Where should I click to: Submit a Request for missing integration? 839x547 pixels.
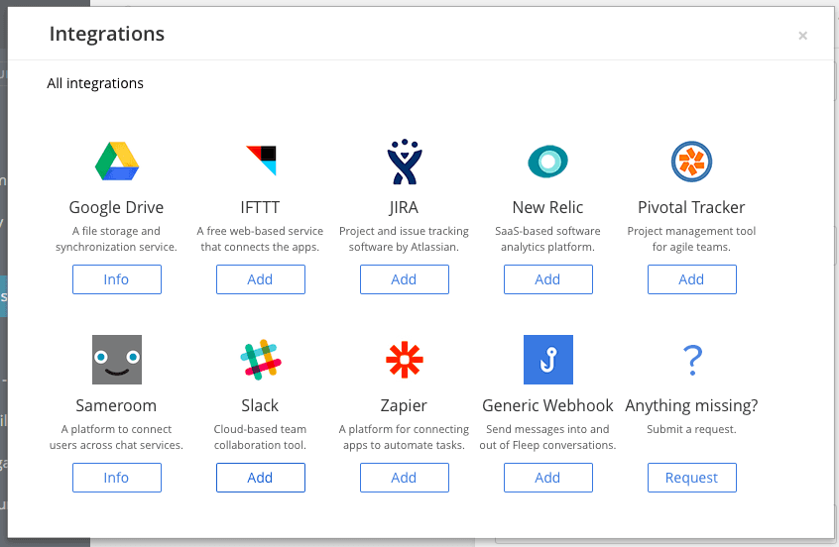point(692,478)
